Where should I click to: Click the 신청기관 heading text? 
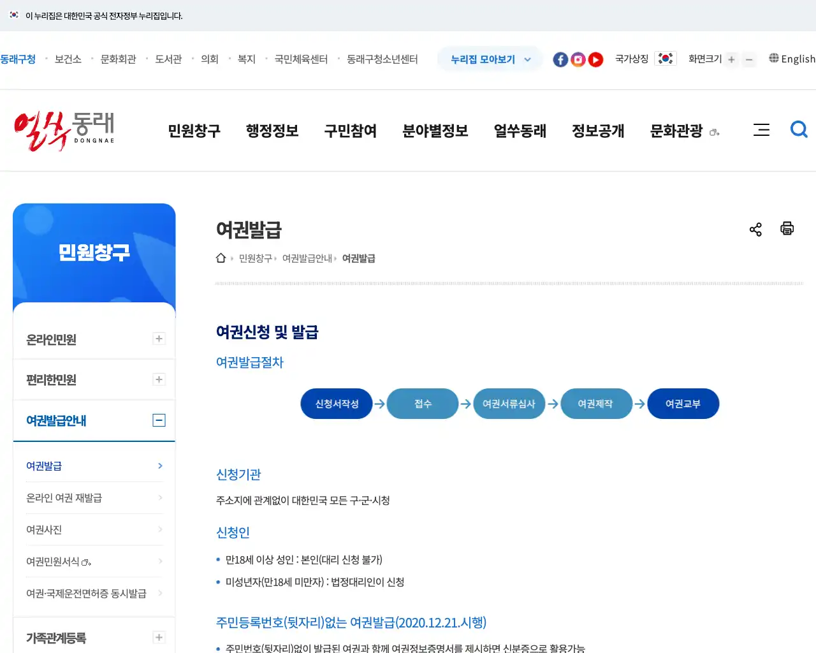[238, 474]
